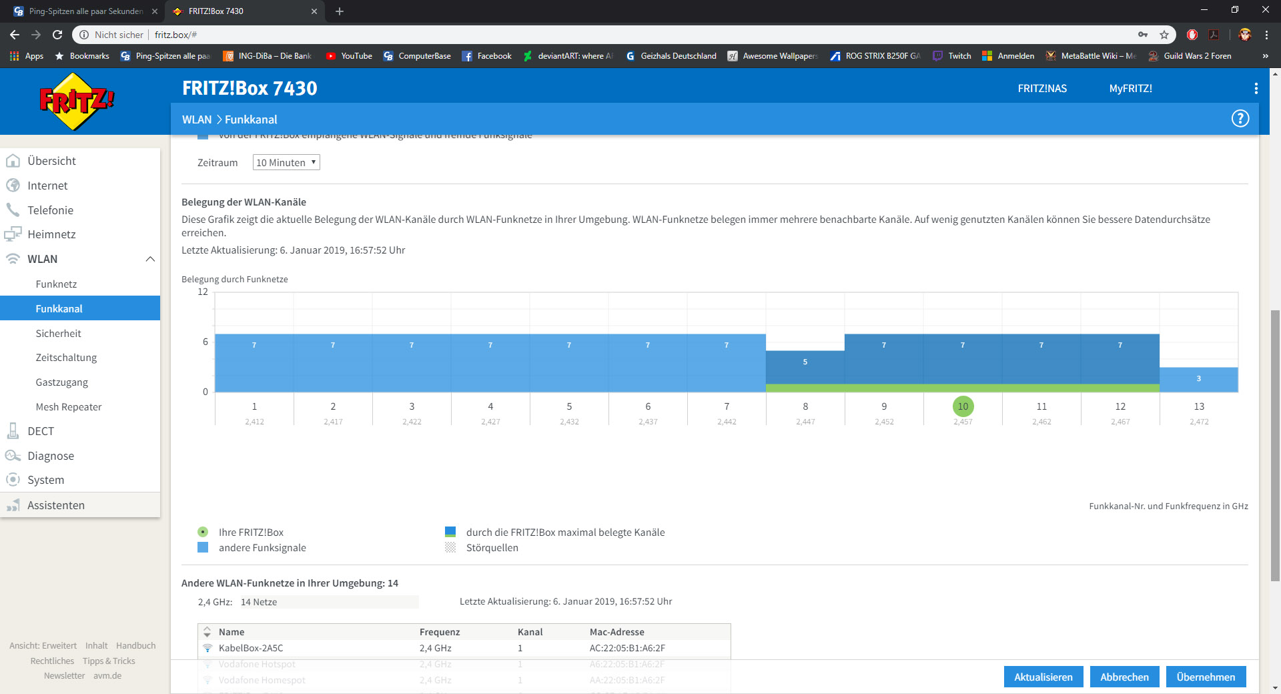Open the Funknetz submenu item
Viewport: 1281px width, 694px height.
tap(56, 284)
